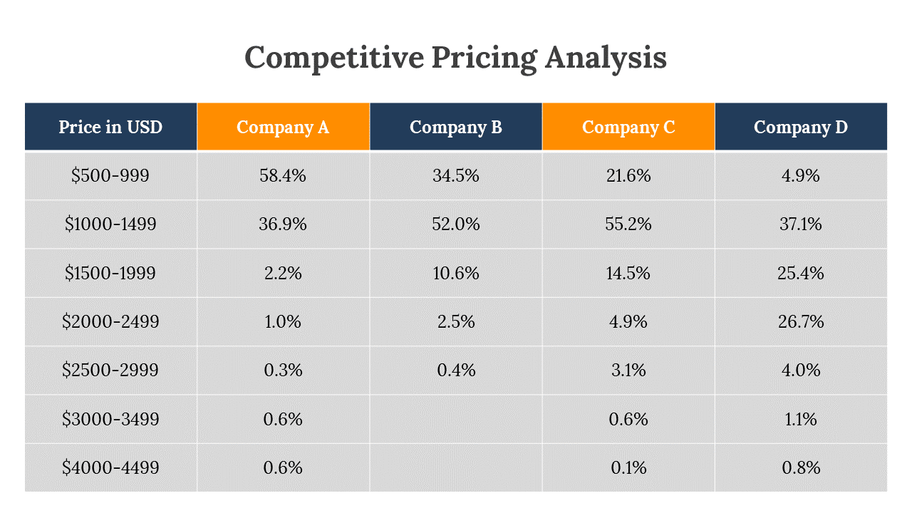The width and height of the screenshot is (912, 513).
Task: Select the 58.4% cell under Company A
Action: [x=283, y=175]
